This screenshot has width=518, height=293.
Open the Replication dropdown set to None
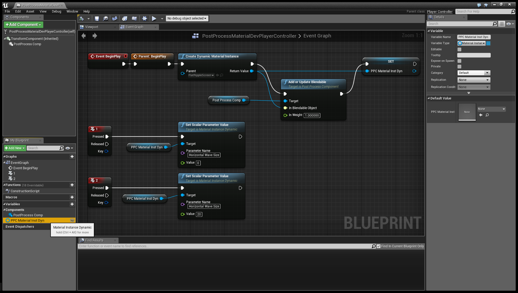tap(474, 80)
